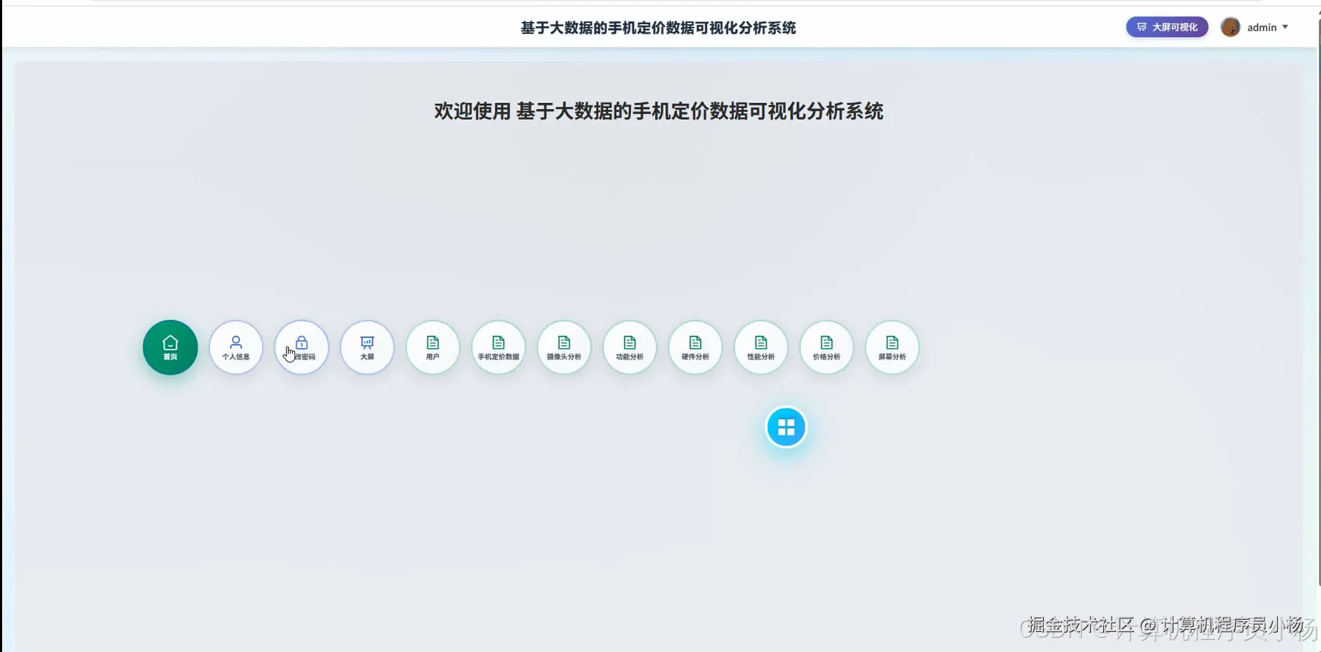Open the 大屏 big screen icon
The height and width of the screenshot is (652, 1321).
pyautogui.click(x=367, y=347)
